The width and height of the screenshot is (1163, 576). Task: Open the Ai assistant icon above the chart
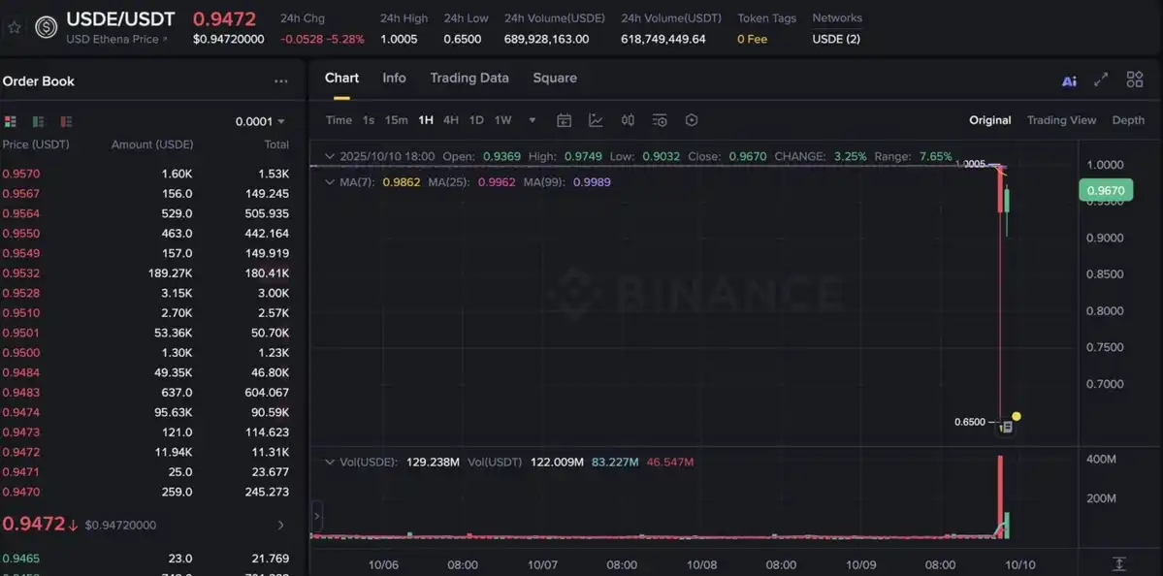[x=1069, y=81]
